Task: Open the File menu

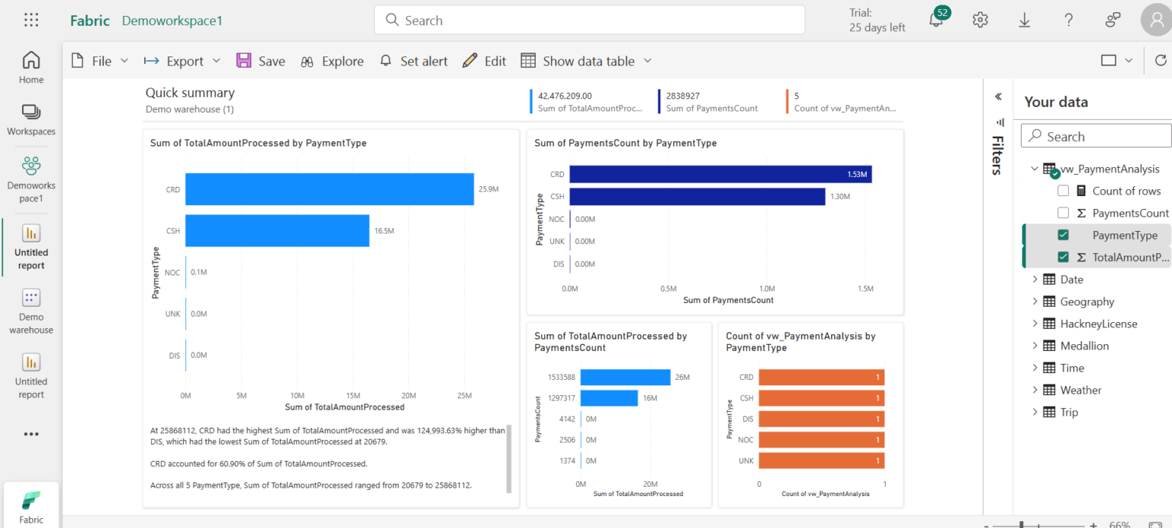Action: coord(99,61)
